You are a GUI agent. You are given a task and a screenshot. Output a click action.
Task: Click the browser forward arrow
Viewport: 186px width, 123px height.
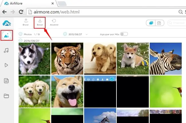point(13,12)
